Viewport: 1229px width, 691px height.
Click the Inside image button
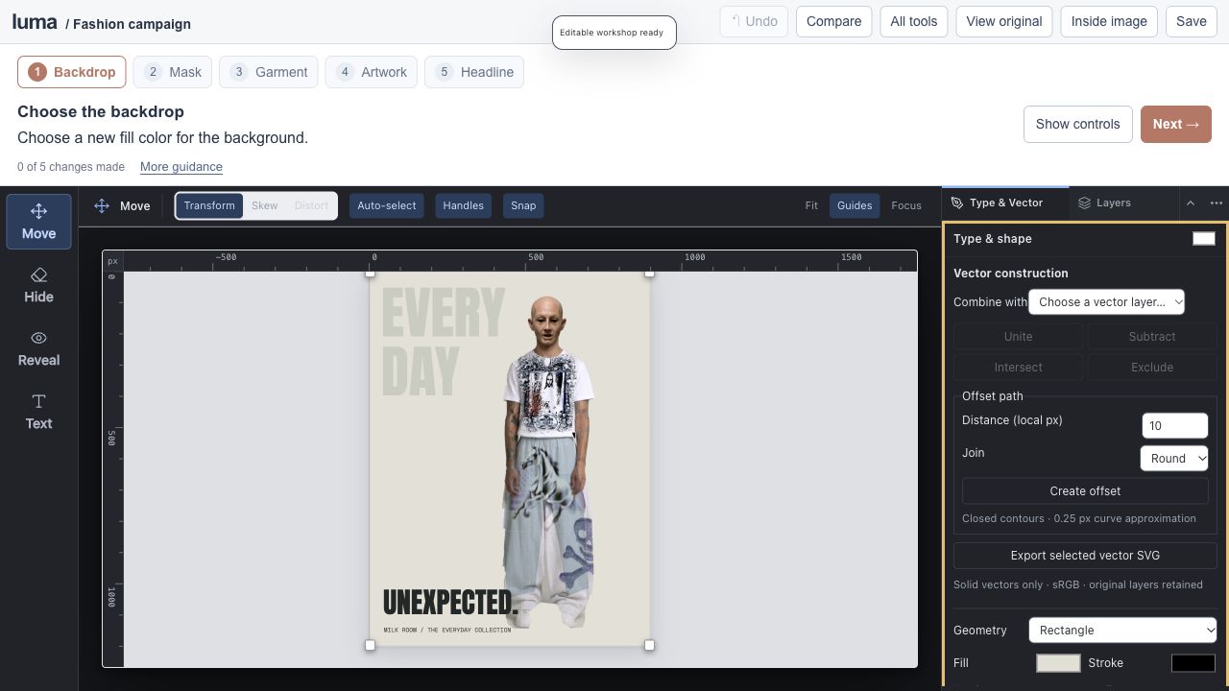1109,21
